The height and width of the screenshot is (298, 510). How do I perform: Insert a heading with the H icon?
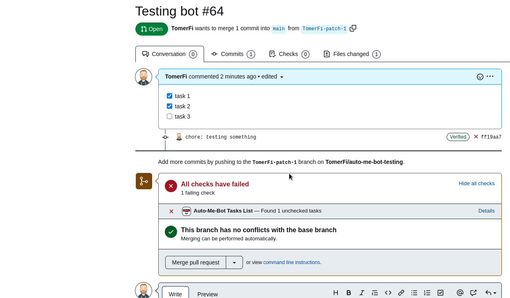coord(336,293)
